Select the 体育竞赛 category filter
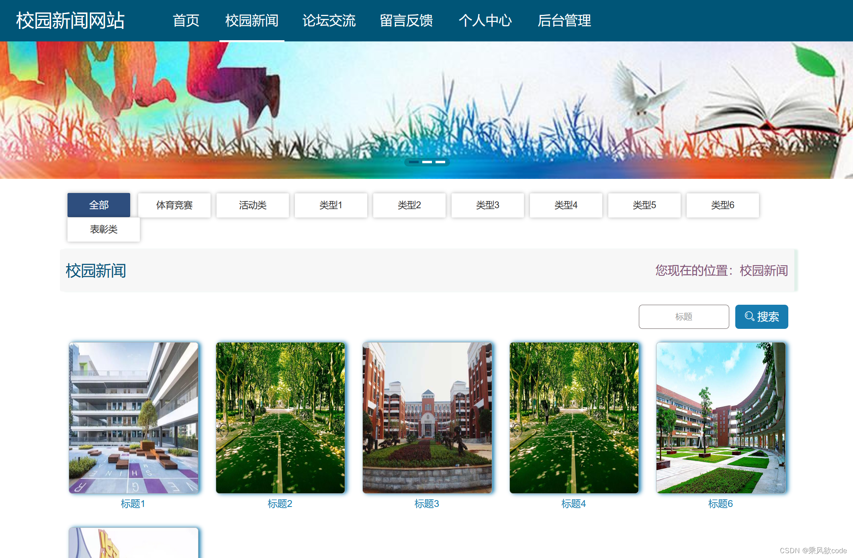The width and height of the screenshot is (853, 558). pos(174,205)
